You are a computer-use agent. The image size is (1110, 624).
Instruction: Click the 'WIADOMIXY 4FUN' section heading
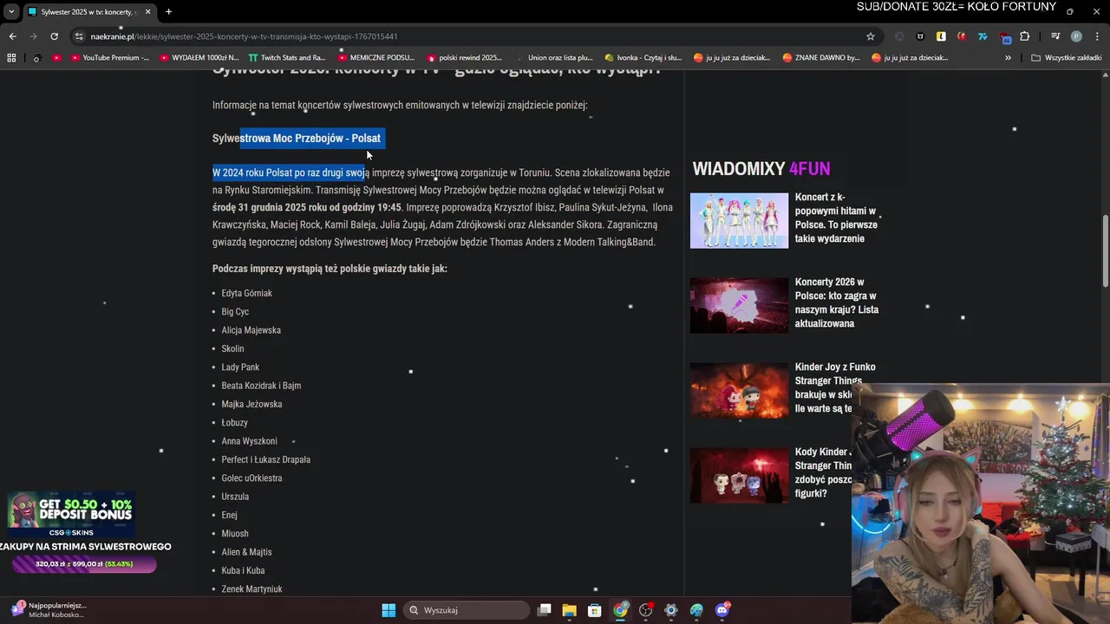[x=761, y=168]
